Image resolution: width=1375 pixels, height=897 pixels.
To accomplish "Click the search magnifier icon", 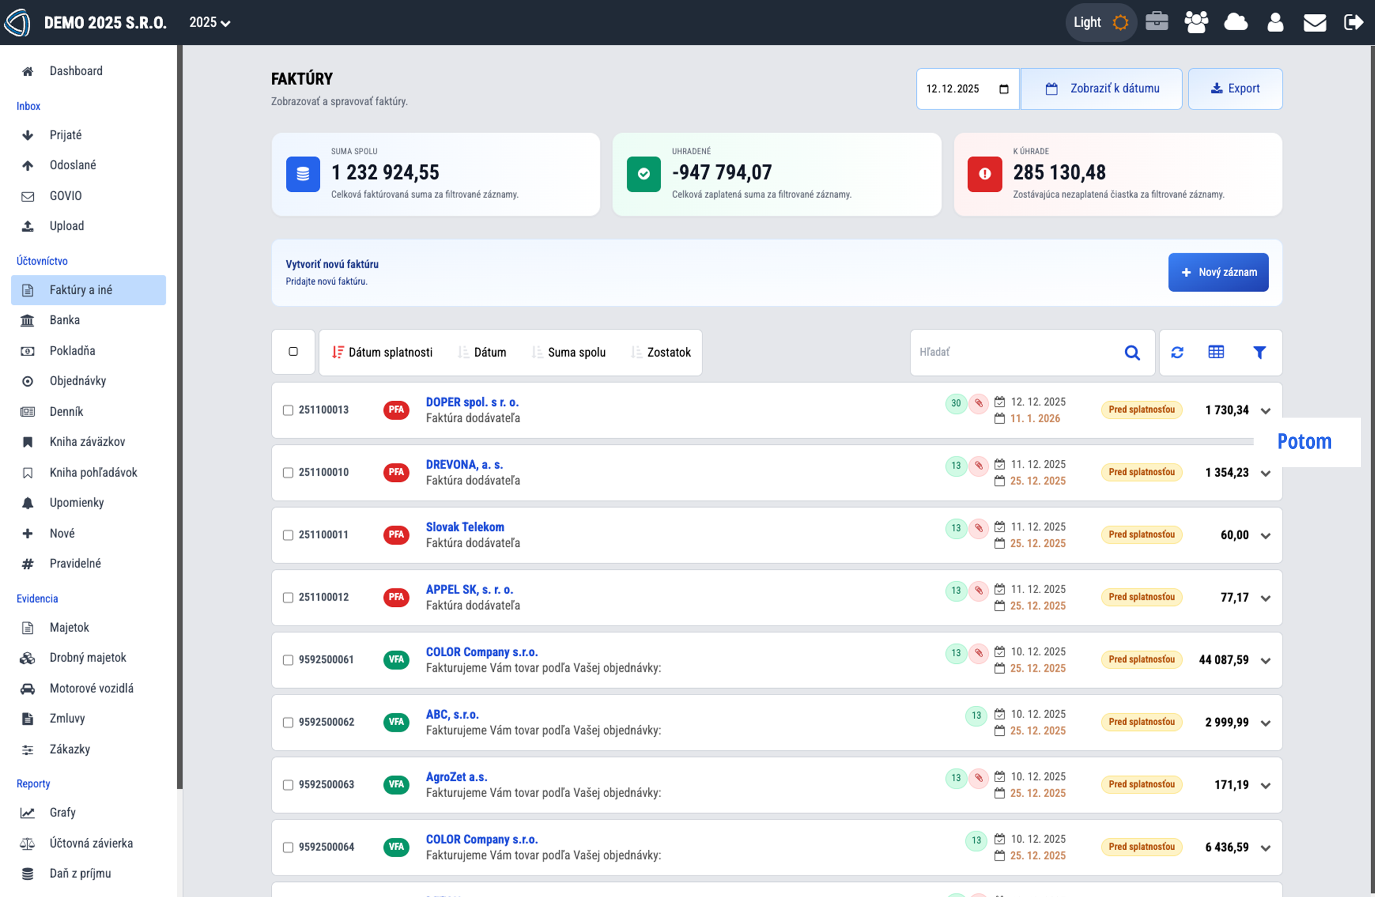I will [1132, 352].
